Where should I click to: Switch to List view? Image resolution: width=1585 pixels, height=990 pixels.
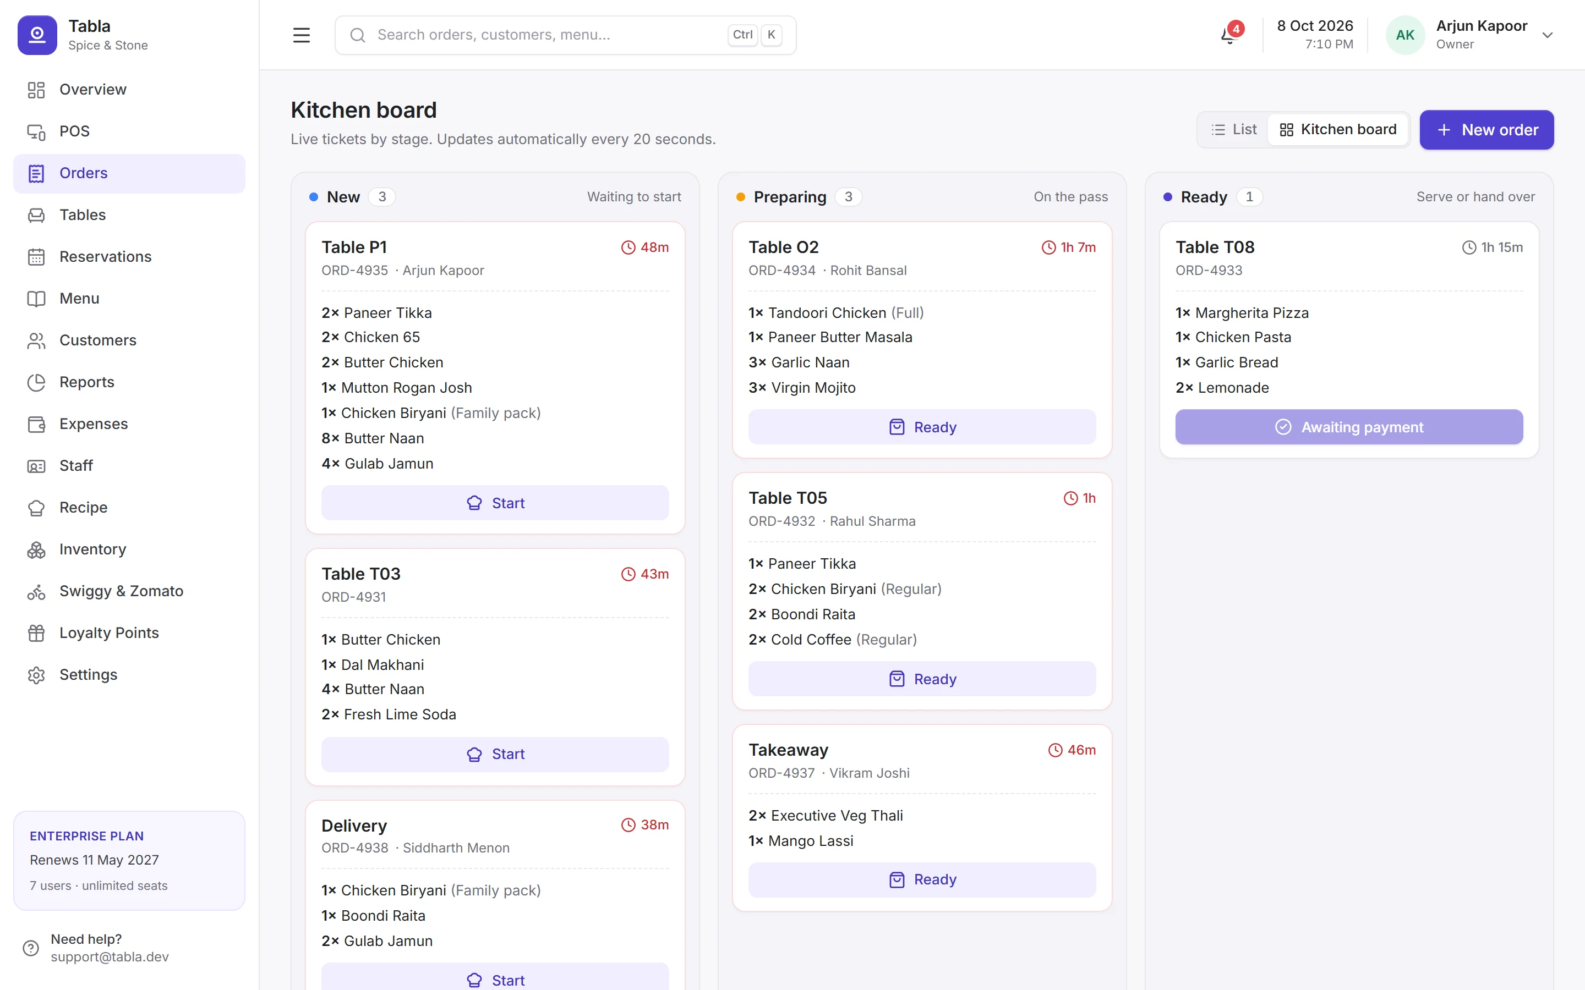click(x=1233, y=130)
